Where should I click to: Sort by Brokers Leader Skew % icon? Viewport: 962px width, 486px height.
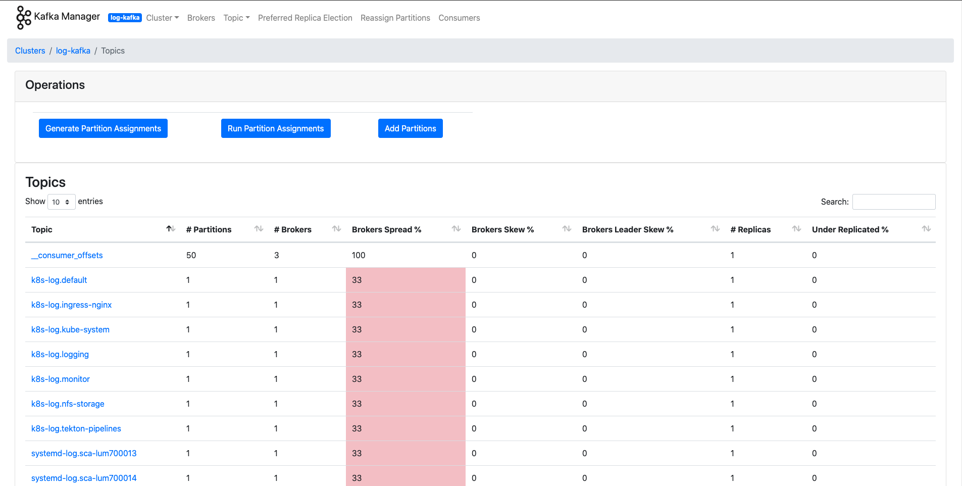pyautogui.click(x=715, y=229)
